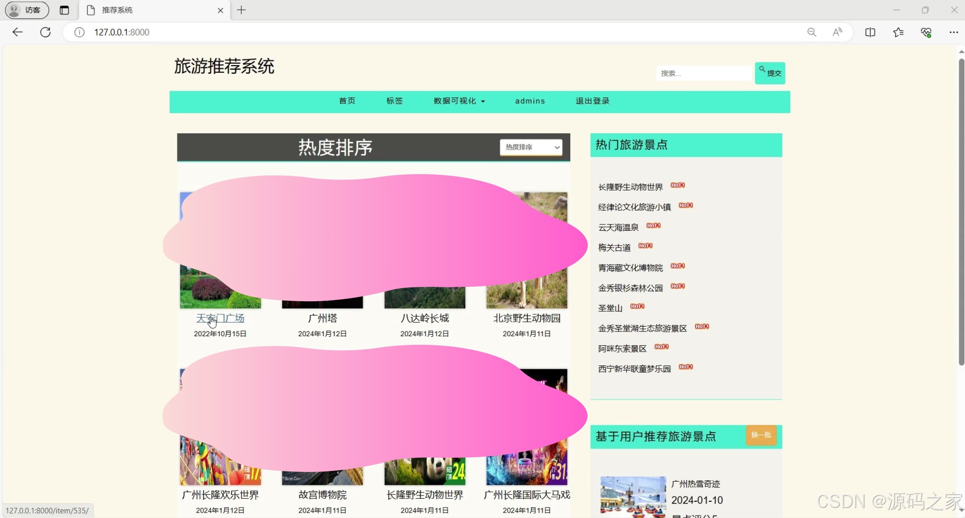Open the 天安门广场 attraction link
This screenshot has height=518, width=965.
tap(220, 318)
